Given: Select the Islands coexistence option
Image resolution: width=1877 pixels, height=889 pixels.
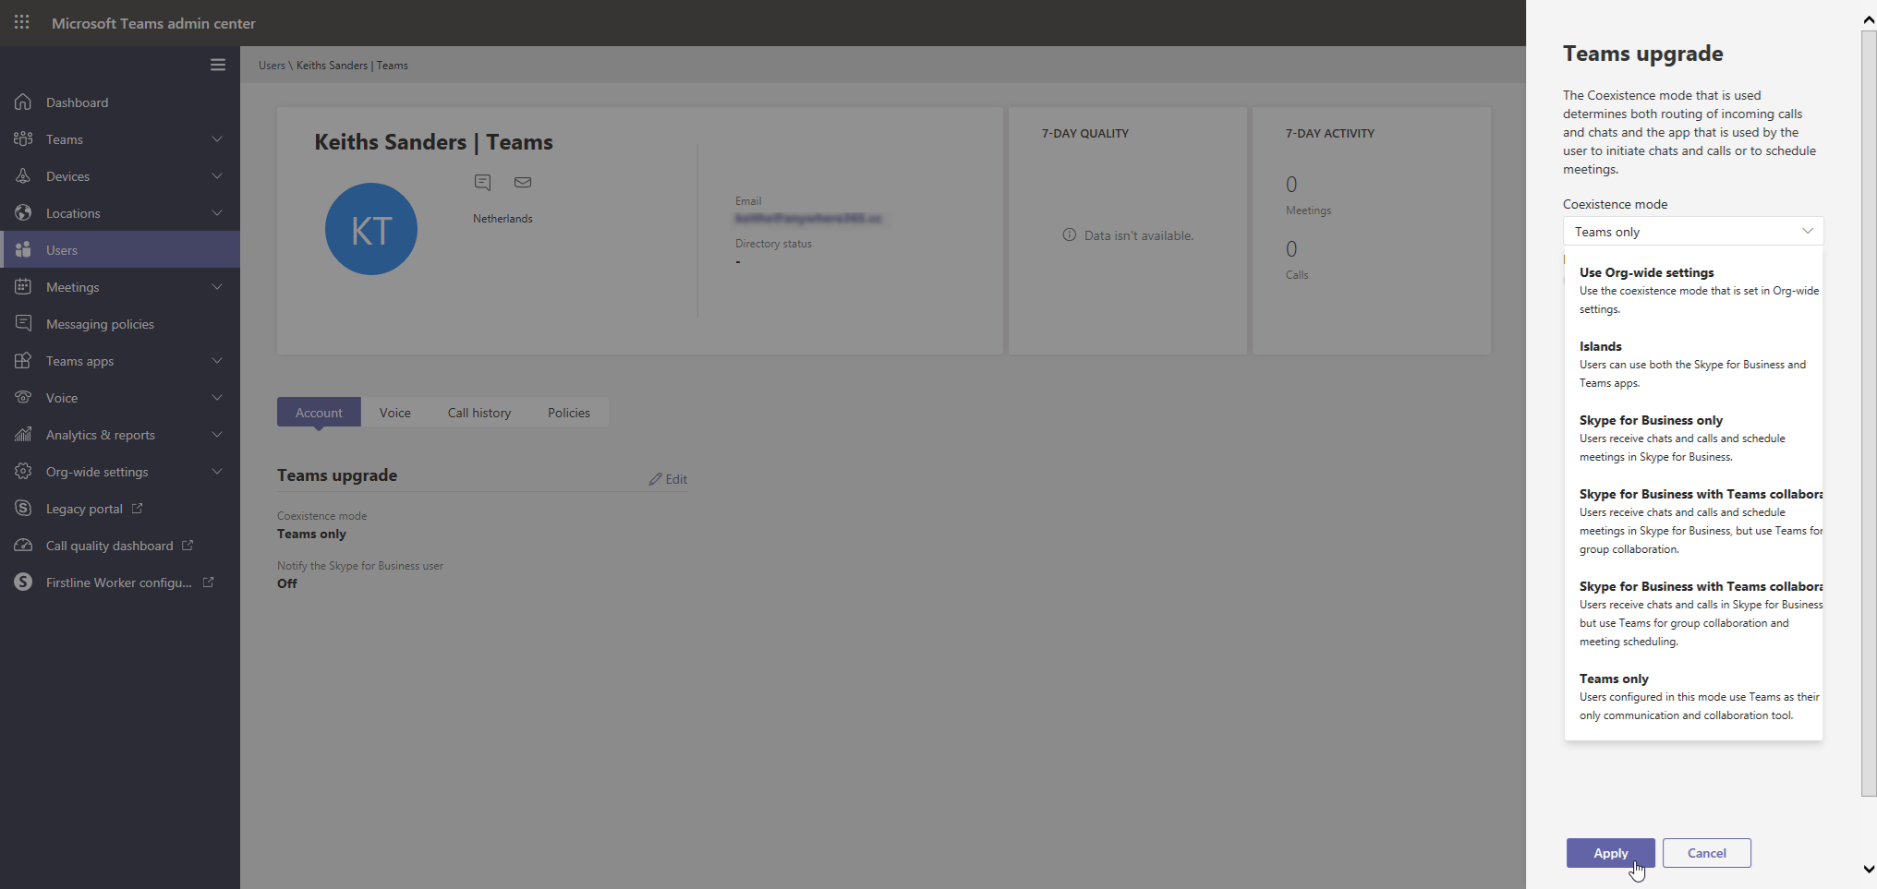Looking at the screenshot, I should (1693, 364).
